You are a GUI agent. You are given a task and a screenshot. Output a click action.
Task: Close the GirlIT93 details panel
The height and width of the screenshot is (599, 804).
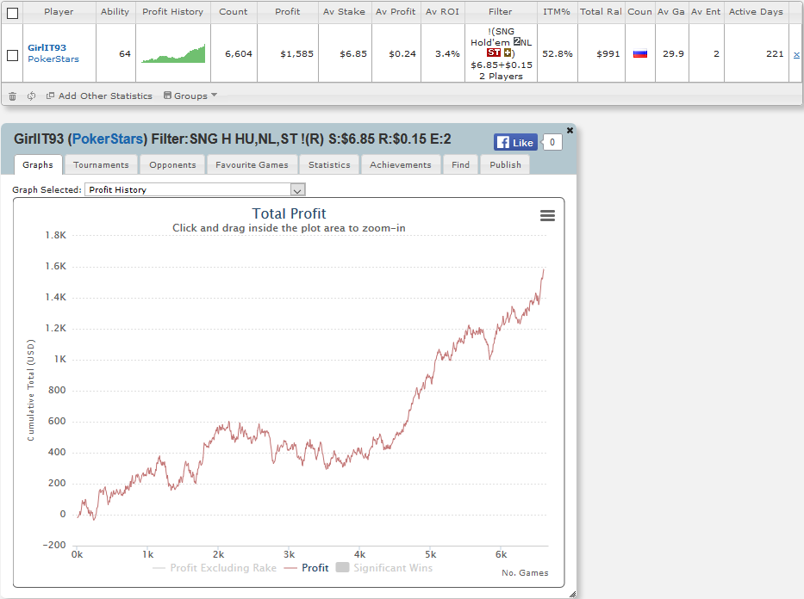pyautogui.click(x=570, y=131)
